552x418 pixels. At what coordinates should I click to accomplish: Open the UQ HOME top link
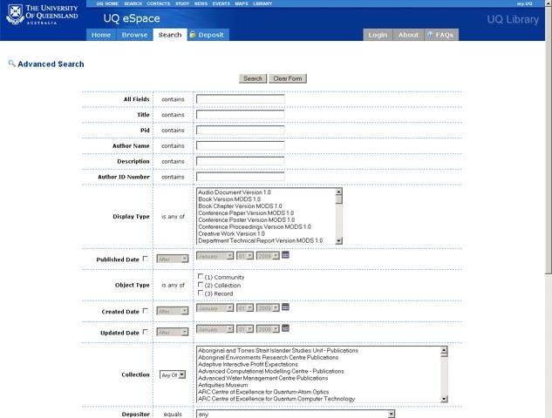pyautogui.click(x=107, y=3)
